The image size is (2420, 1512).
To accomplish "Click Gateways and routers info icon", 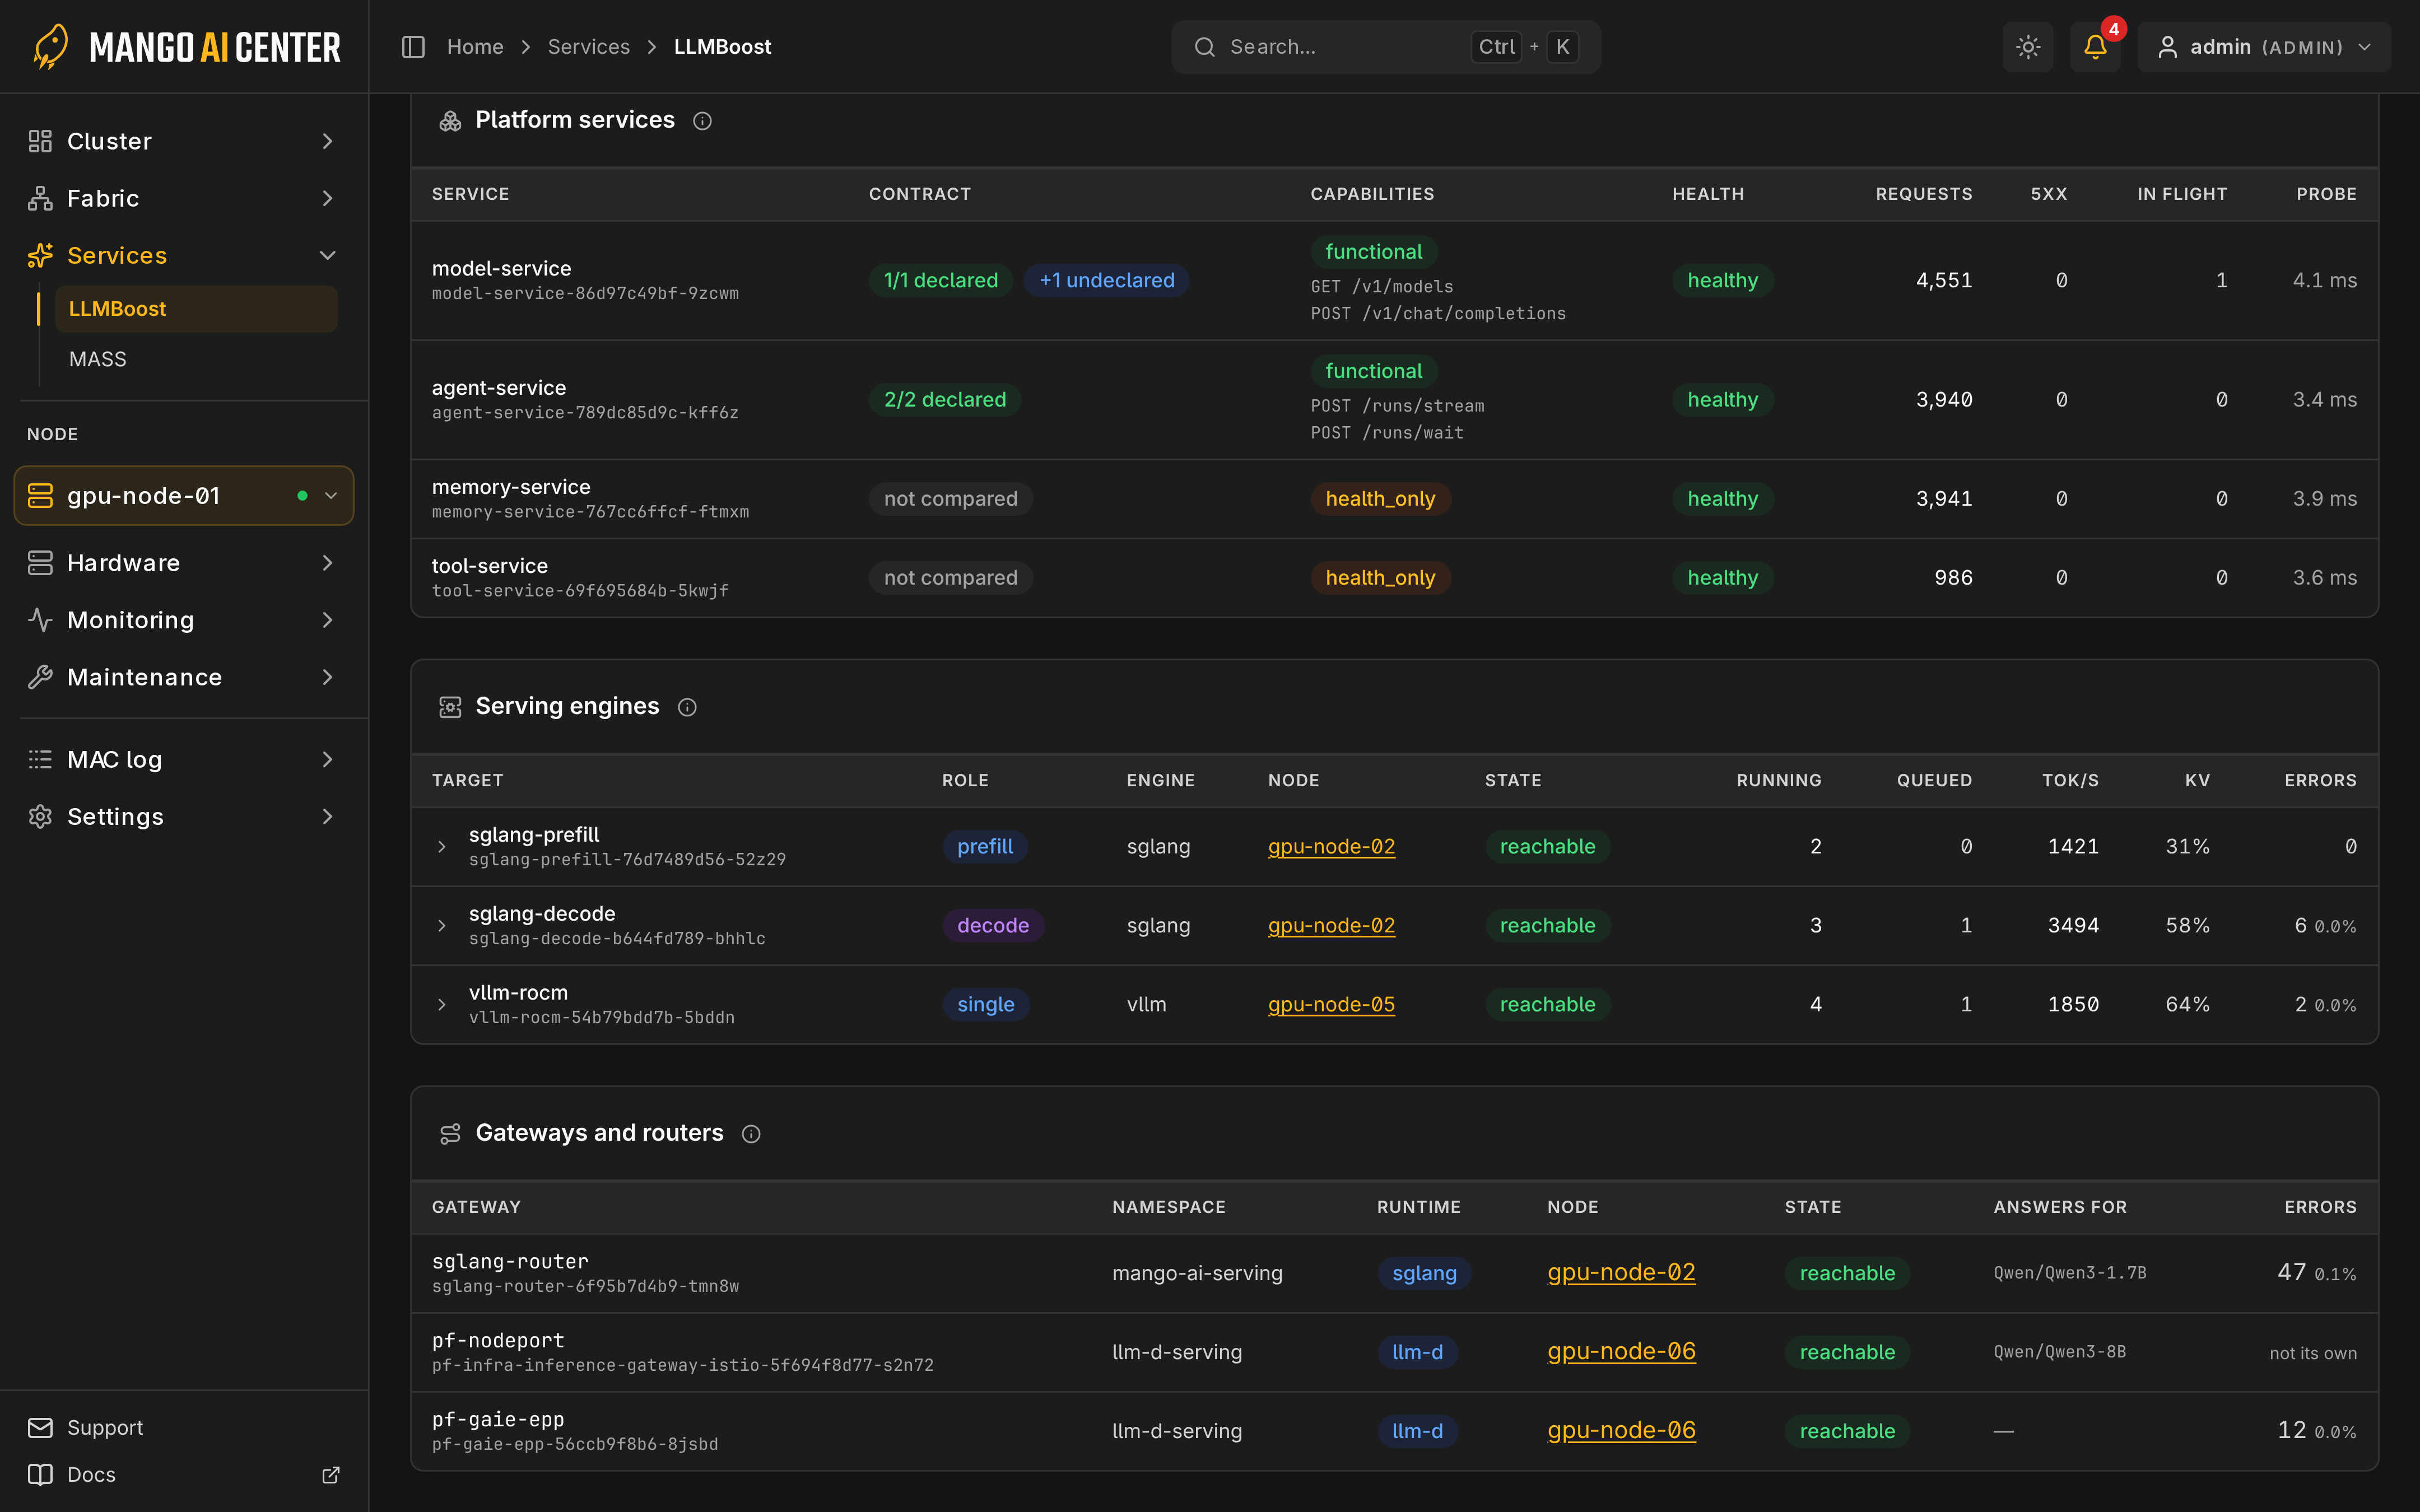I will (x=751, y=1134).
